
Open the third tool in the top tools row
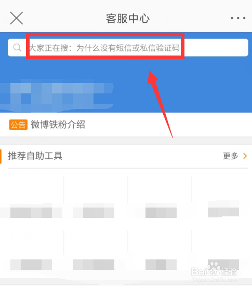(160, 199)
